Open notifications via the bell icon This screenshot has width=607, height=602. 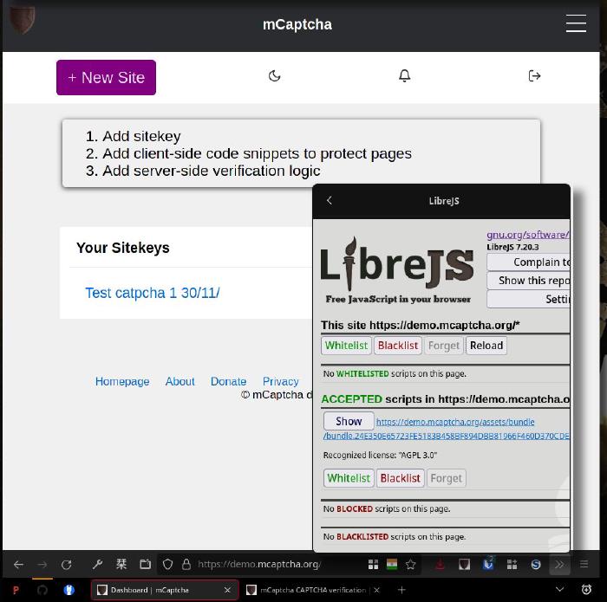[405, 75]
